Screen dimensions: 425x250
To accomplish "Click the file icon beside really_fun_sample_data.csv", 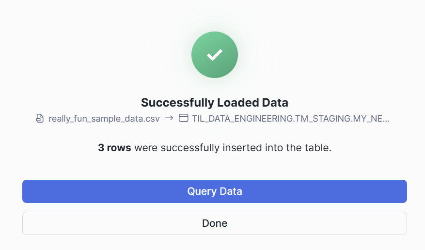I will [x=40, y=118].
